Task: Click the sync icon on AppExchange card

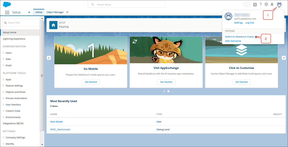Action: (x=135, y=42)
